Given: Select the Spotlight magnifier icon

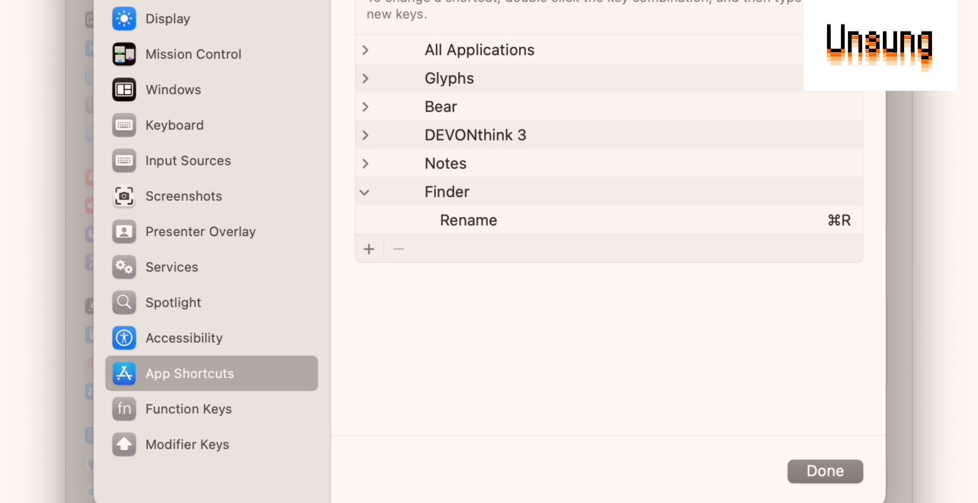Looking at the screenshot, I should (124, 302).
